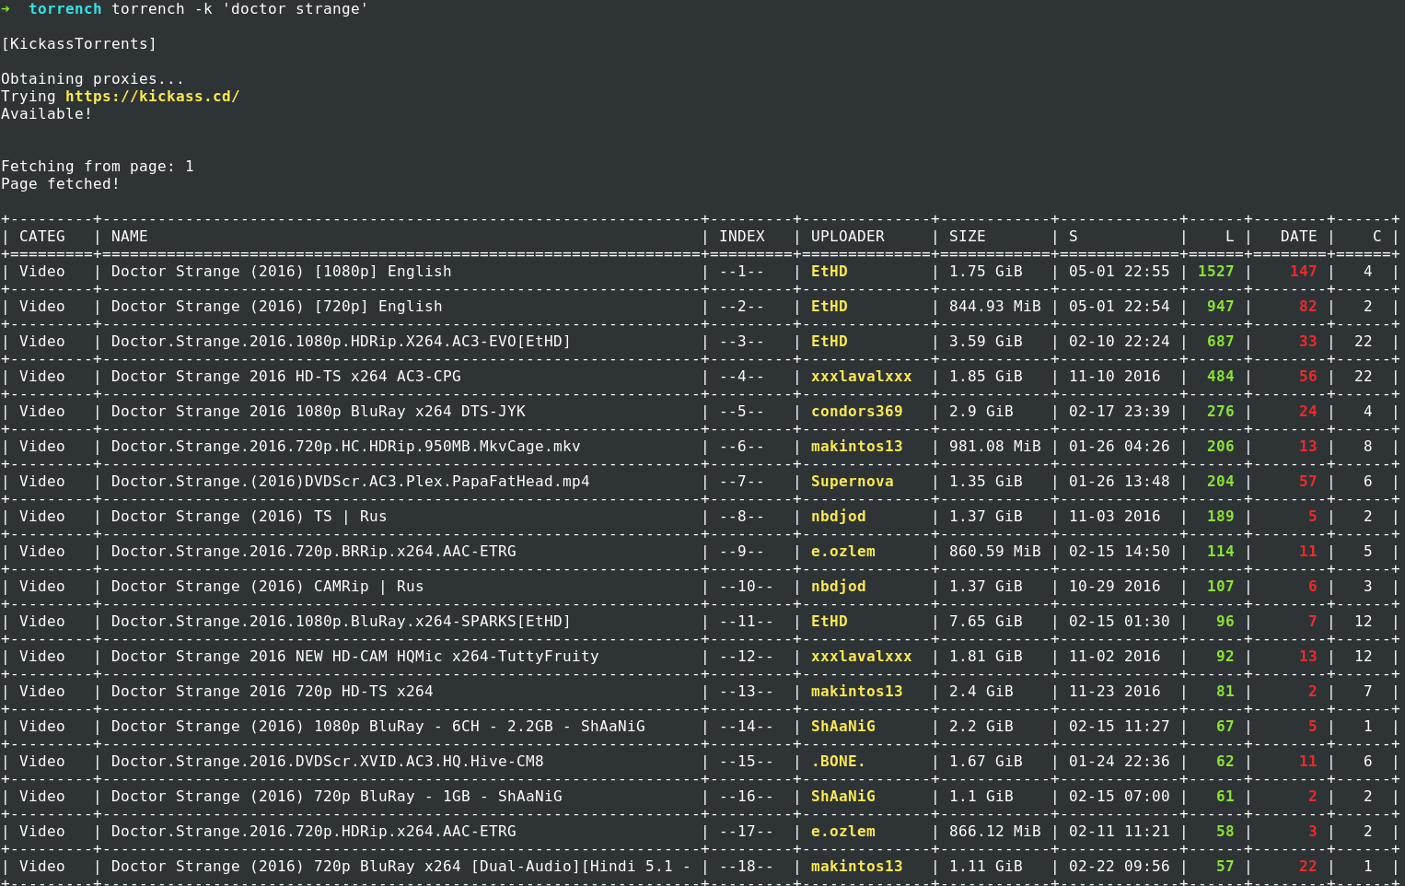This screenshot has width=1405, height=886.
Task: Select 'Doctor Strange (2016) TS | Rus' entry
Action: pos(250,516)
